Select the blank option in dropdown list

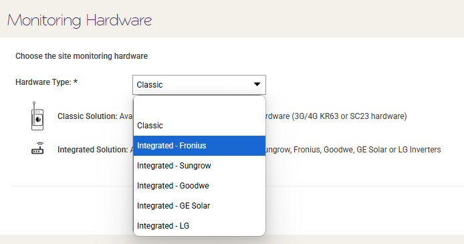click(199, 106)
